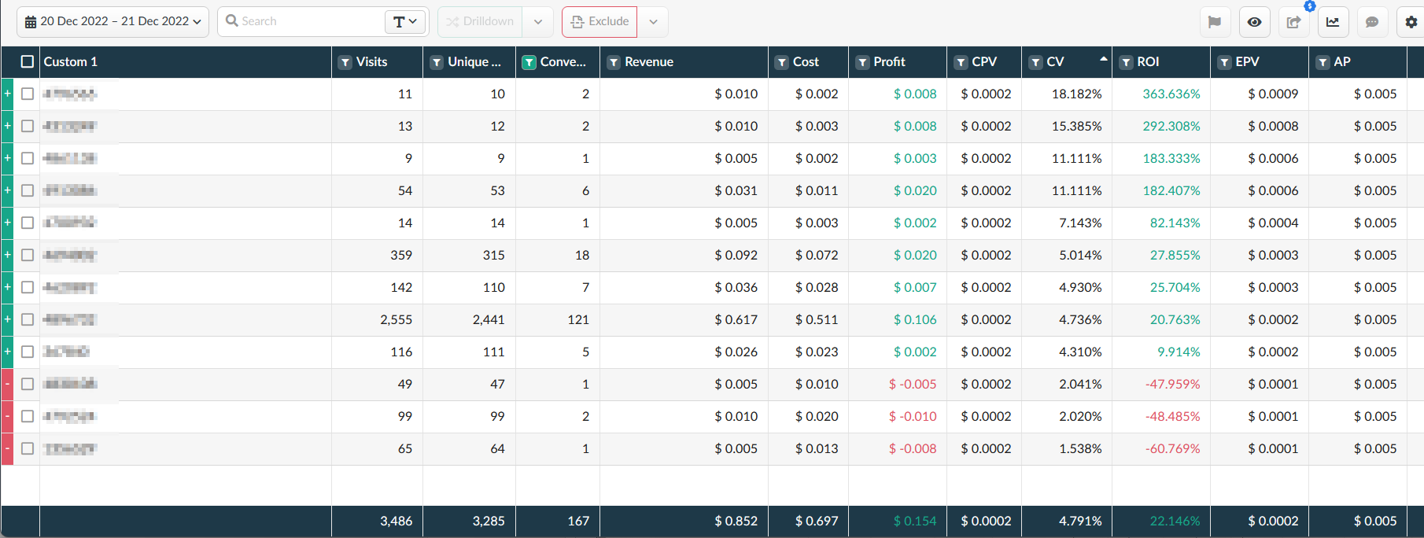
Task: Click the filter icon on Conversions column
Action: (529, 62)
